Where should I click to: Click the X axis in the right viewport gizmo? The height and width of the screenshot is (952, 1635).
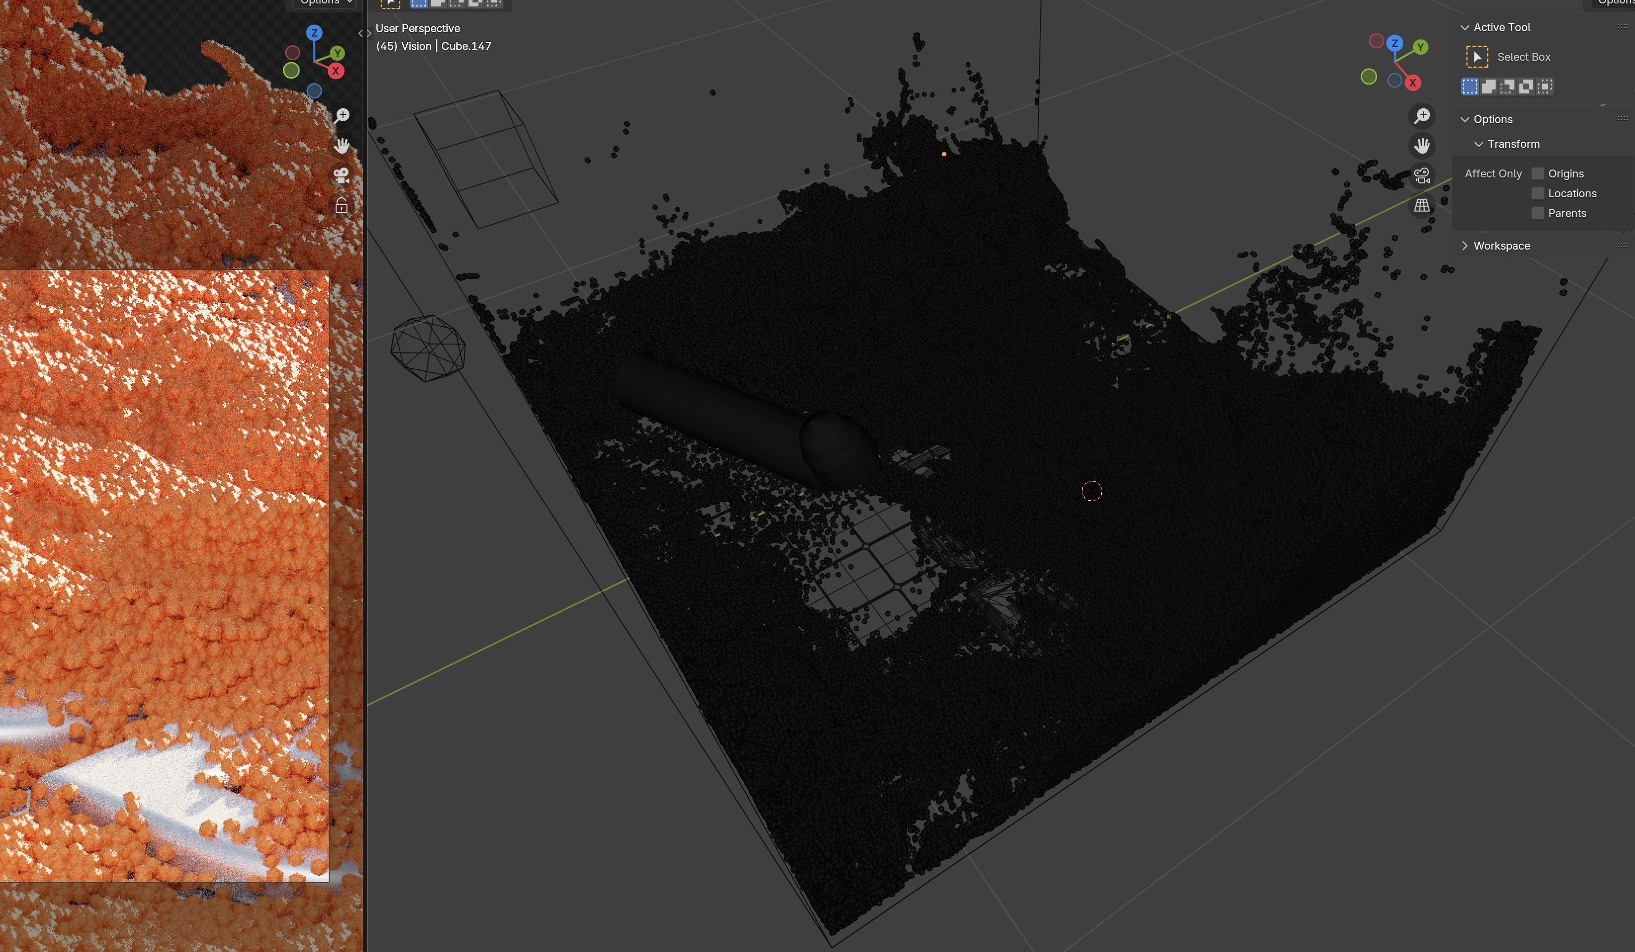1413,83
